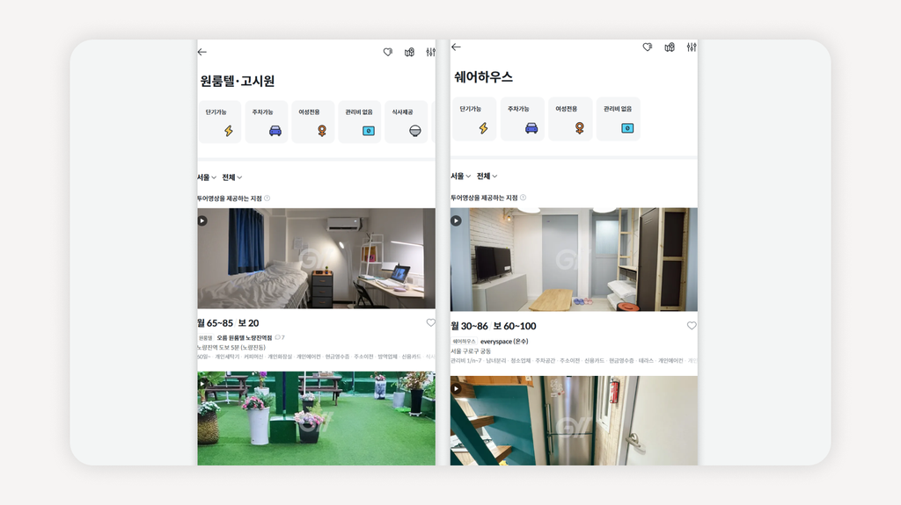Open filter sliders icon on 쉐어하우스 screen
Image resolution: width=901 pixels, height=505 pixels.
pos(692,47)
